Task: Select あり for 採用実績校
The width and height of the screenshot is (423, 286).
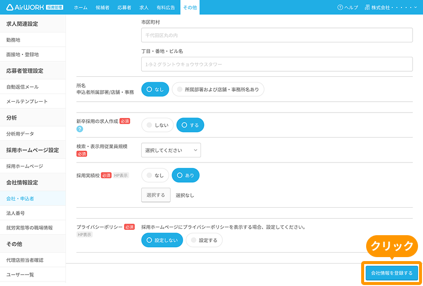Action: click(186, 175)
